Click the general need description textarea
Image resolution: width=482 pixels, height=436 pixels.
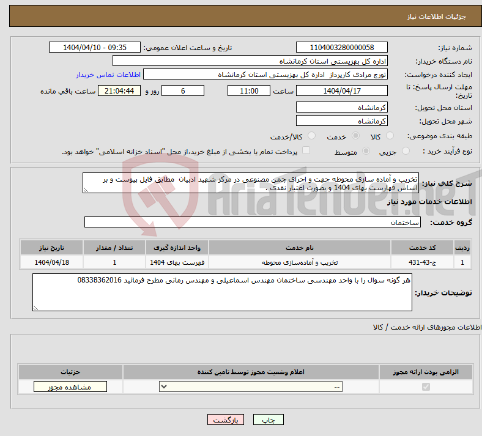pyautogui.click(x=251, y=183)
